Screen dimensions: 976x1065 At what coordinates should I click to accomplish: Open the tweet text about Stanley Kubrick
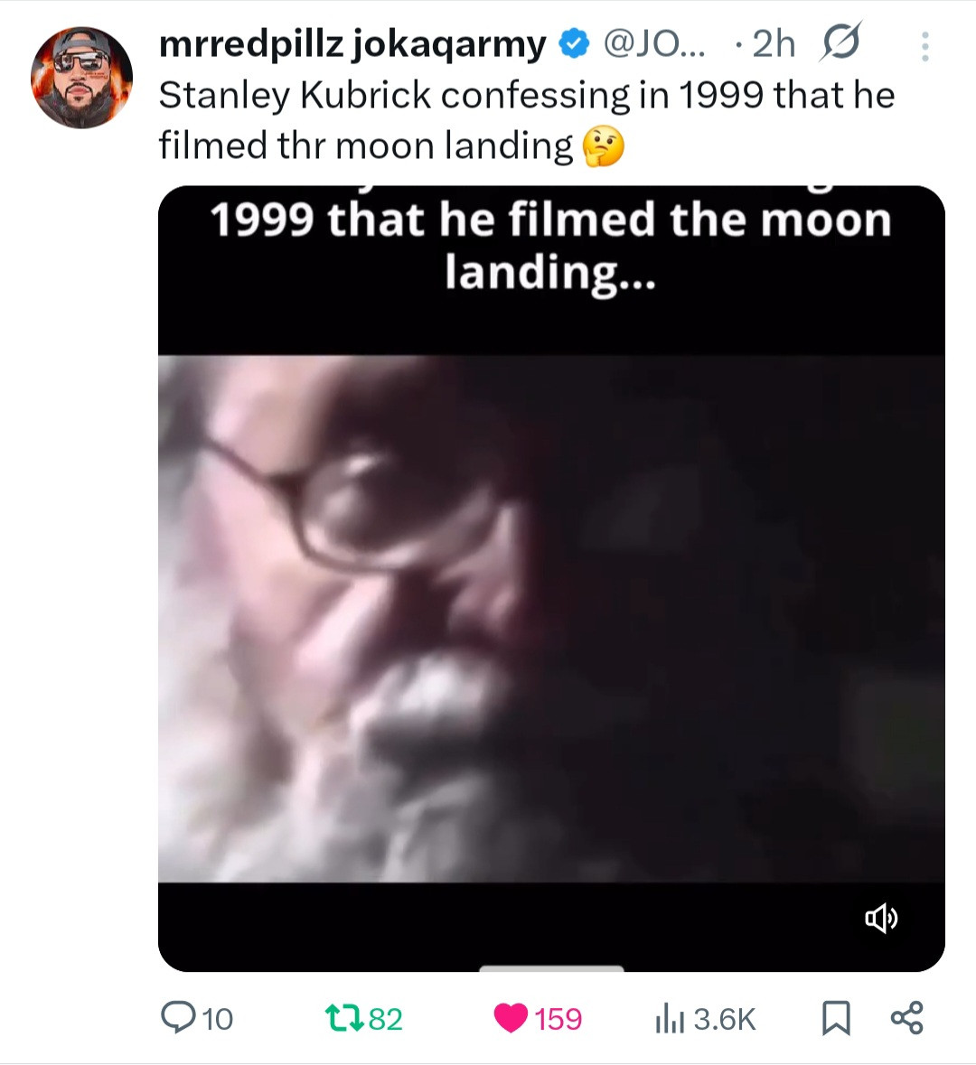[527, 120]
